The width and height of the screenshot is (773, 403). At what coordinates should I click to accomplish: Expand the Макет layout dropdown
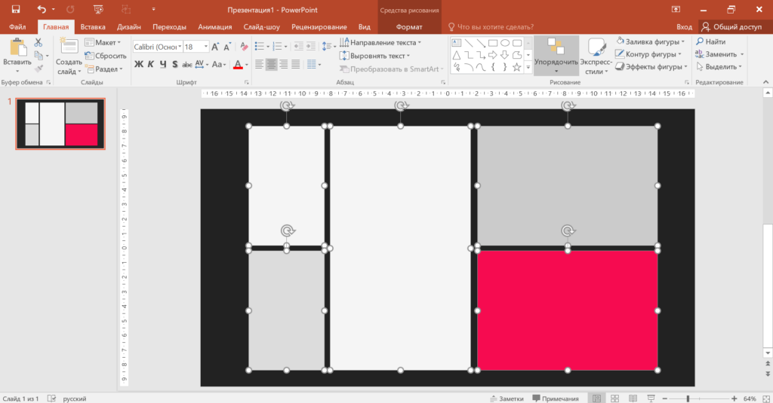pos(103,42)
